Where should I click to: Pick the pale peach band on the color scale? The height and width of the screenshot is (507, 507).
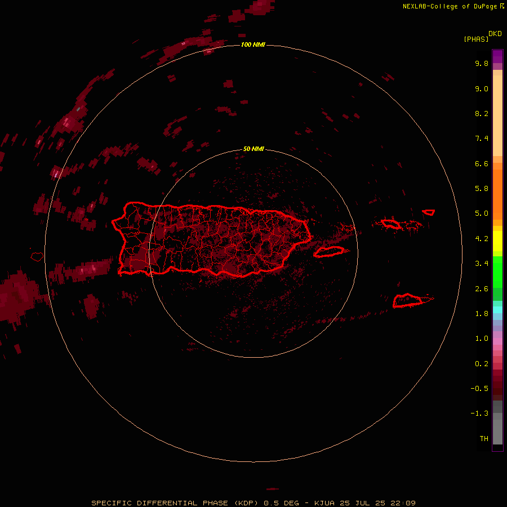[497, 115]
